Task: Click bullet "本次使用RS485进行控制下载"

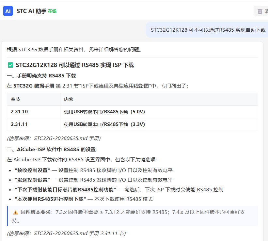Action: [x=84, y=199]
